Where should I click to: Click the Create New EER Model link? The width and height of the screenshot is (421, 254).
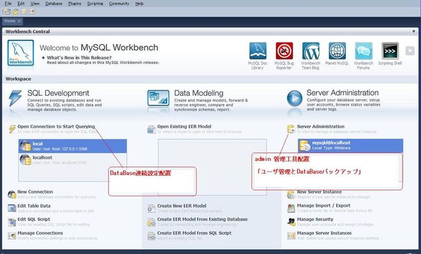[182, 205]
